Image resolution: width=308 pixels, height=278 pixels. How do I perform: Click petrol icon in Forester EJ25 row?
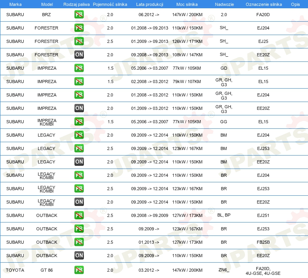click(79, 41)
